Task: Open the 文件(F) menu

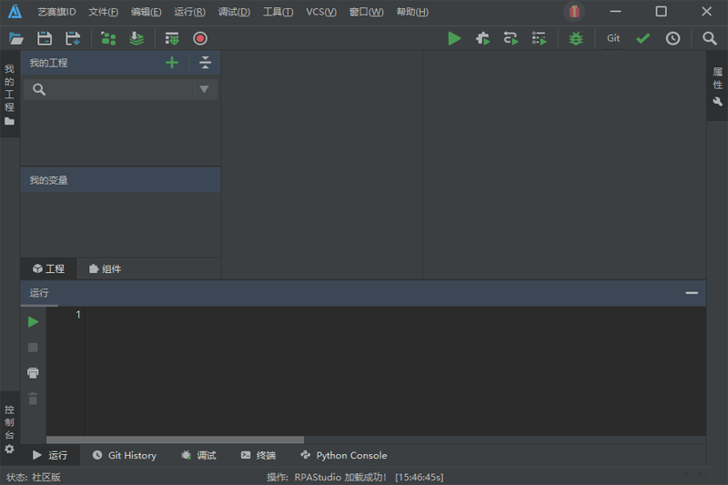Action: [103, 12]
